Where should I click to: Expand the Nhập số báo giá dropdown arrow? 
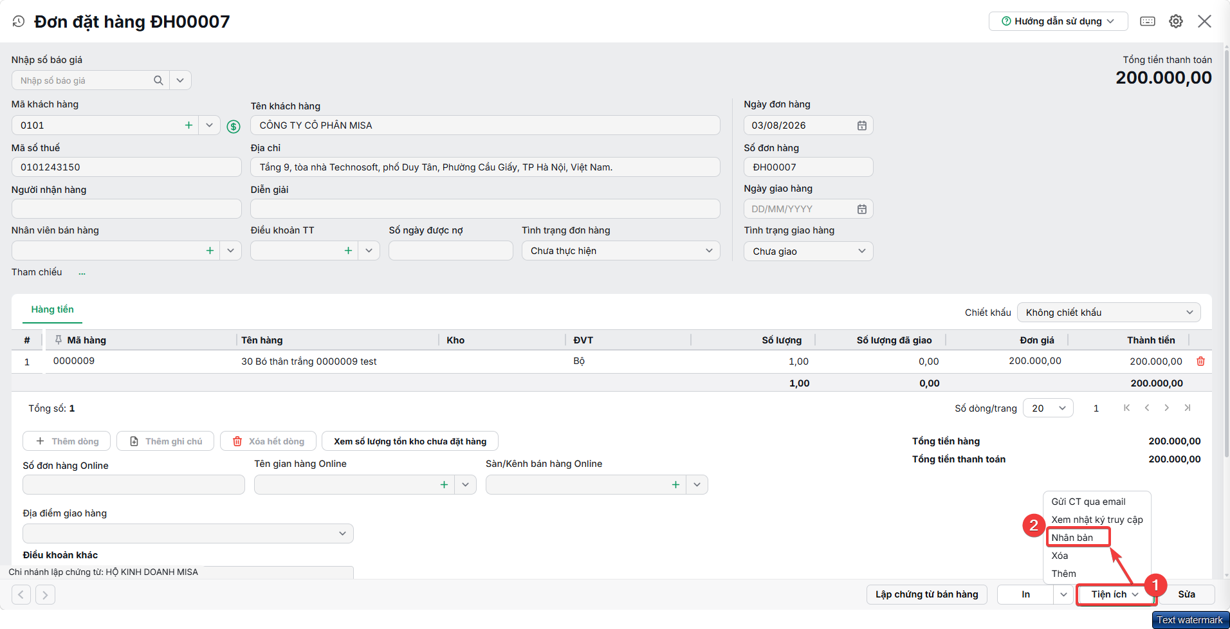pos(180,80)
